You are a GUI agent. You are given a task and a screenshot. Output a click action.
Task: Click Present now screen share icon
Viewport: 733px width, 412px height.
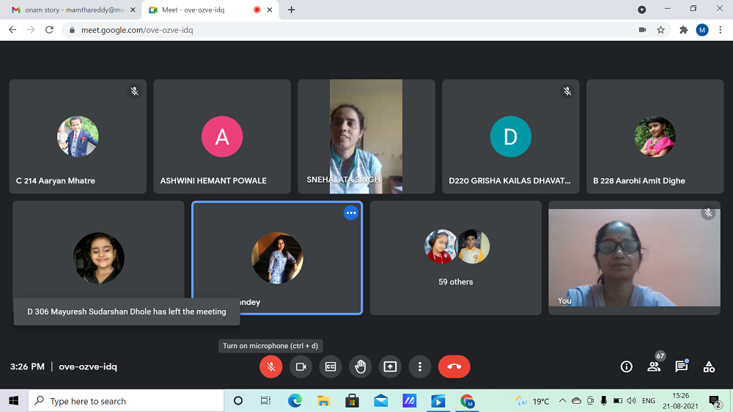[x=390, y=367]
